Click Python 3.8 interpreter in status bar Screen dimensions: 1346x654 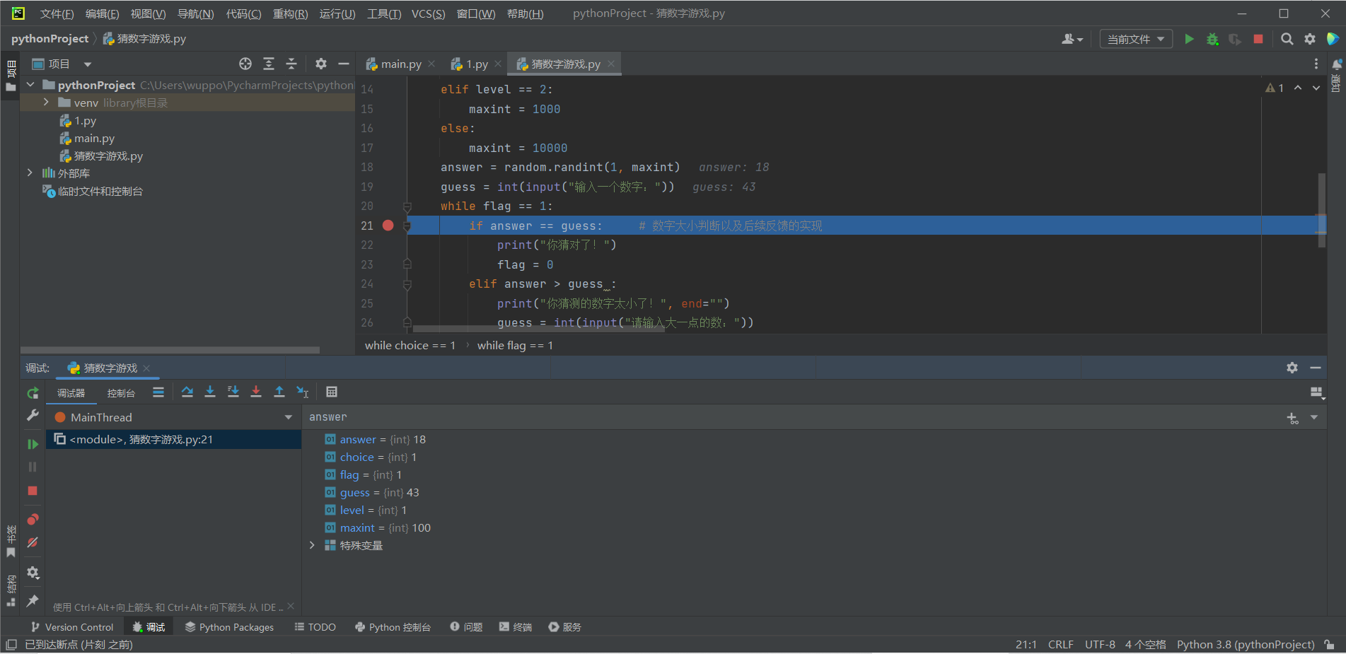click(x=1246, y=645)
